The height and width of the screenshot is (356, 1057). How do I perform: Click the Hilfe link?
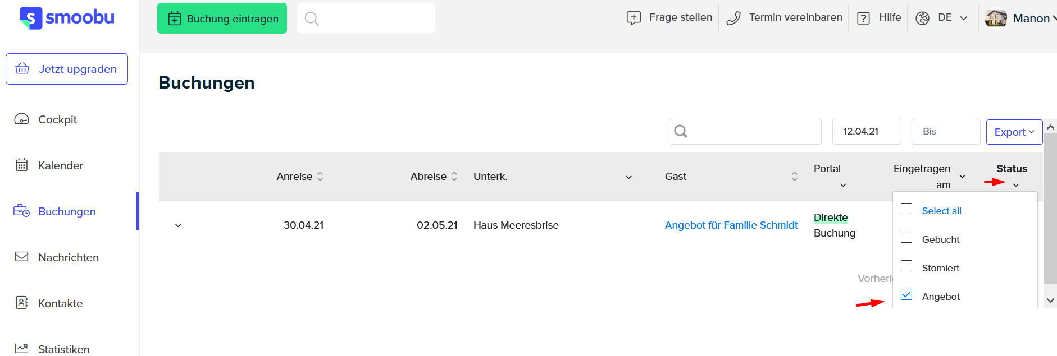pos(890,17)
